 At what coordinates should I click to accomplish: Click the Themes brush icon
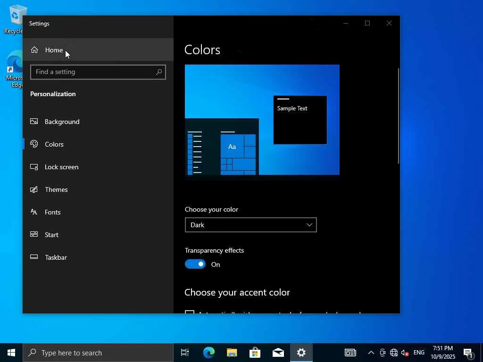(34, 189)
